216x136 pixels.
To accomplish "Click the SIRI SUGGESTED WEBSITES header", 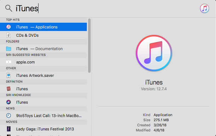I will (x=26, y=55).
